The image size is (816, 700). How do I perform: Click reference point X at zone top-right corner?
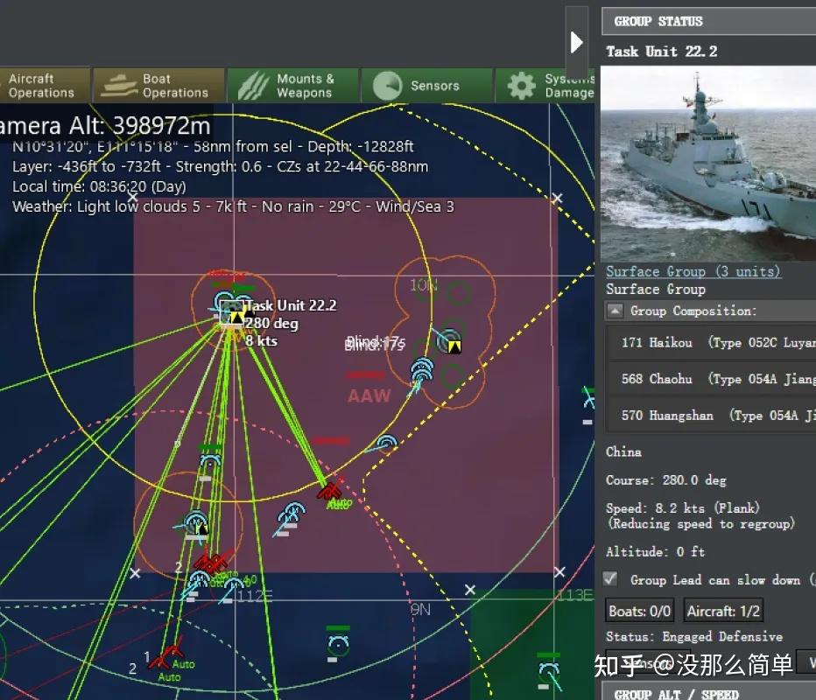click(x=558, y=198)
